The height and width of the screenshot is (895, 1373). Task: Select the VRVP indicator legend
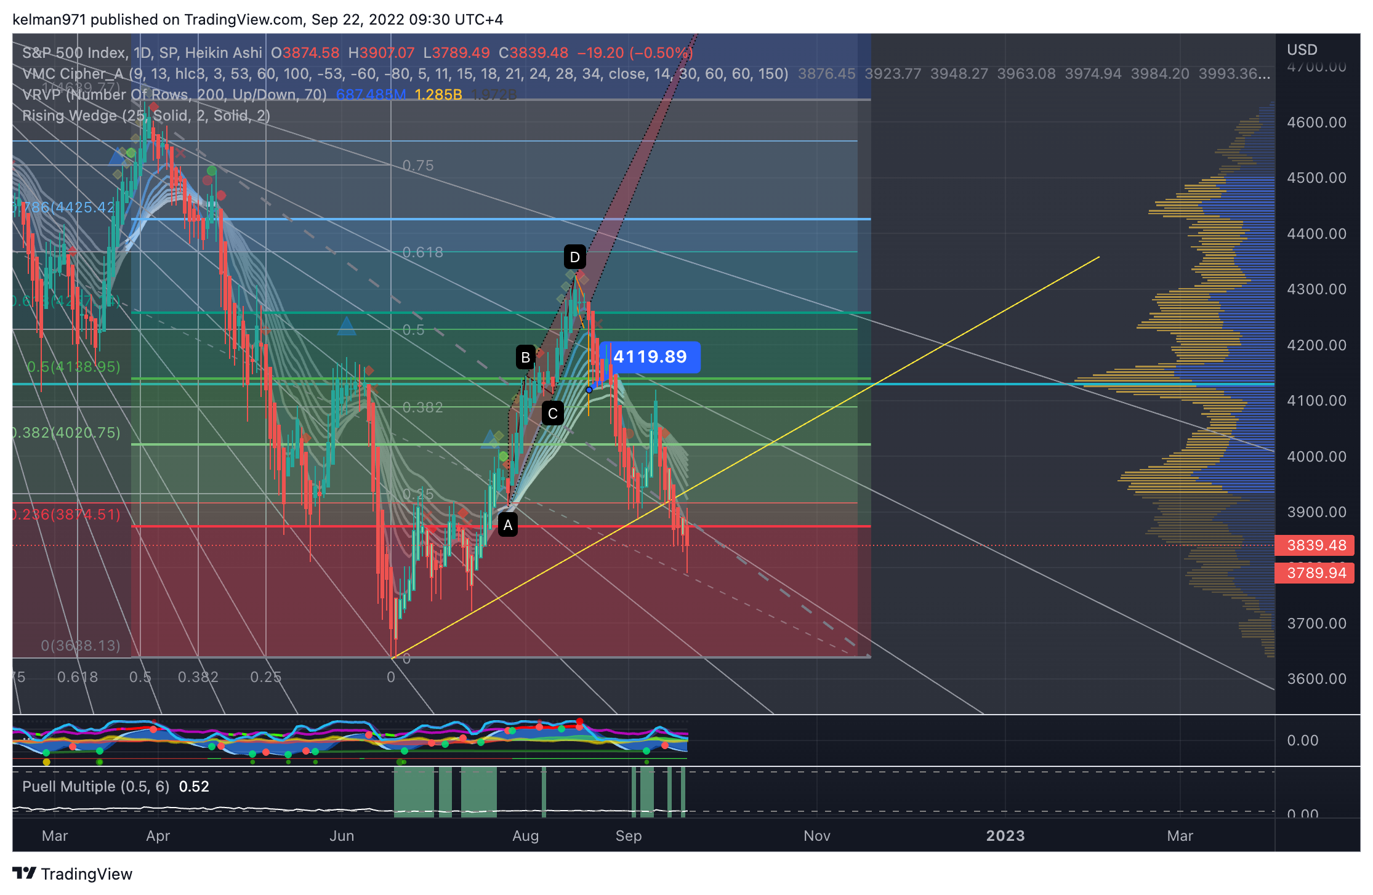174,95
